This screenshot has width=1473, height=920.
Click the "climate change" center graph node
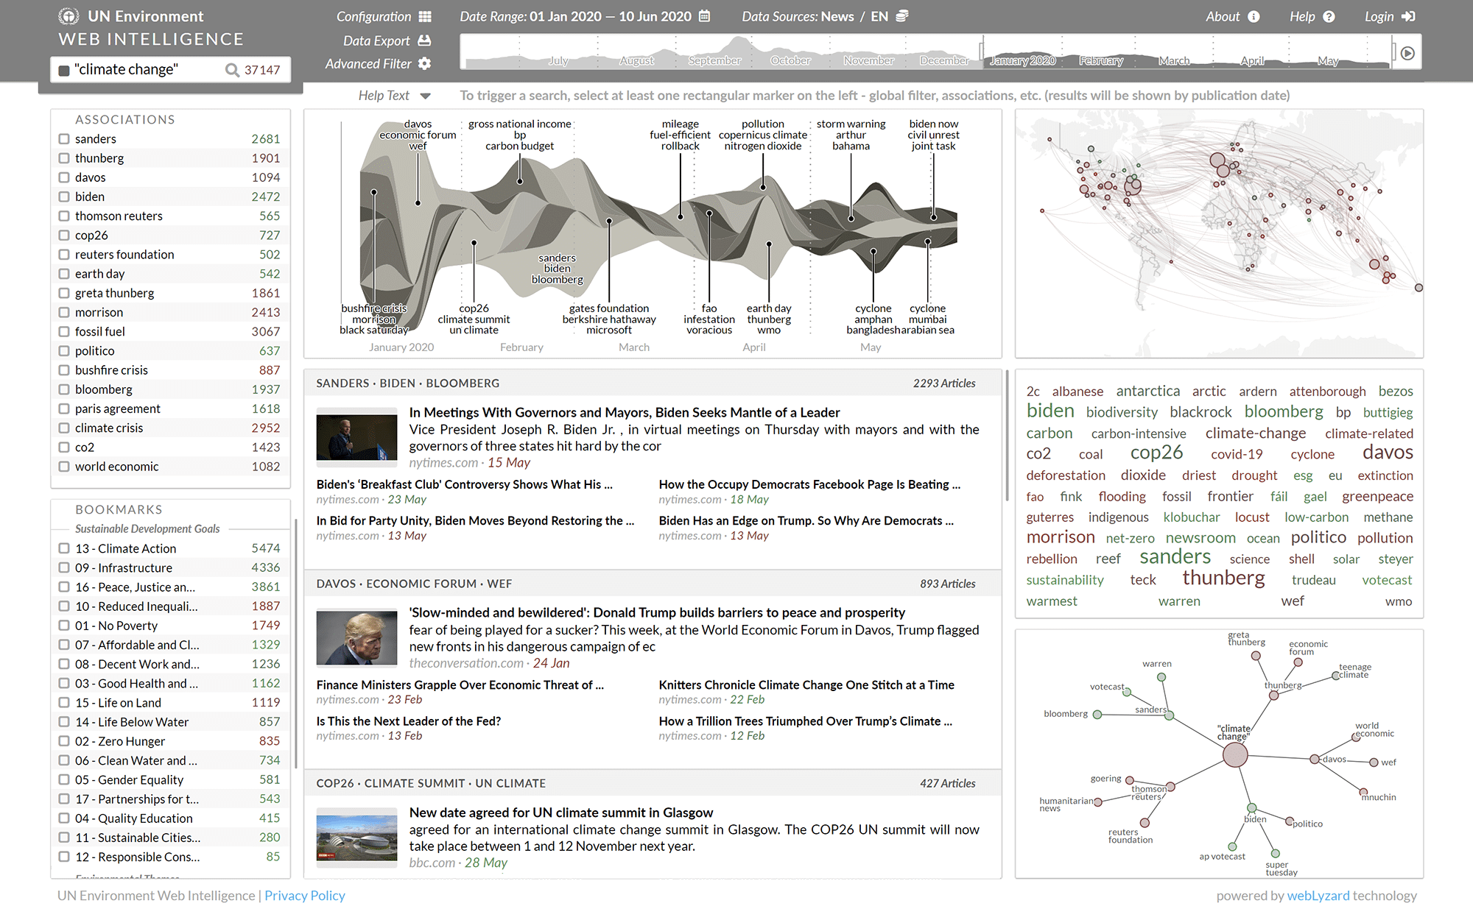point(1235,754)
